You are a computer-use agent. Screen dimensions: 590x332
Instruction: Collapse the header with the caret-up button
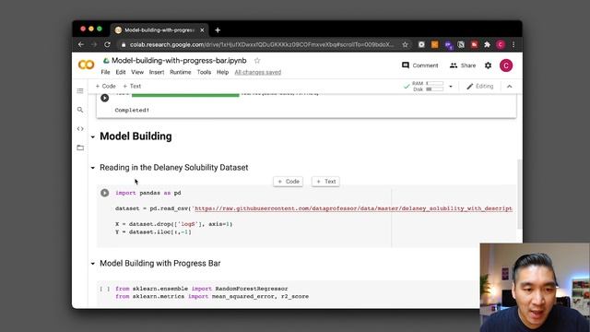point(510,86)
